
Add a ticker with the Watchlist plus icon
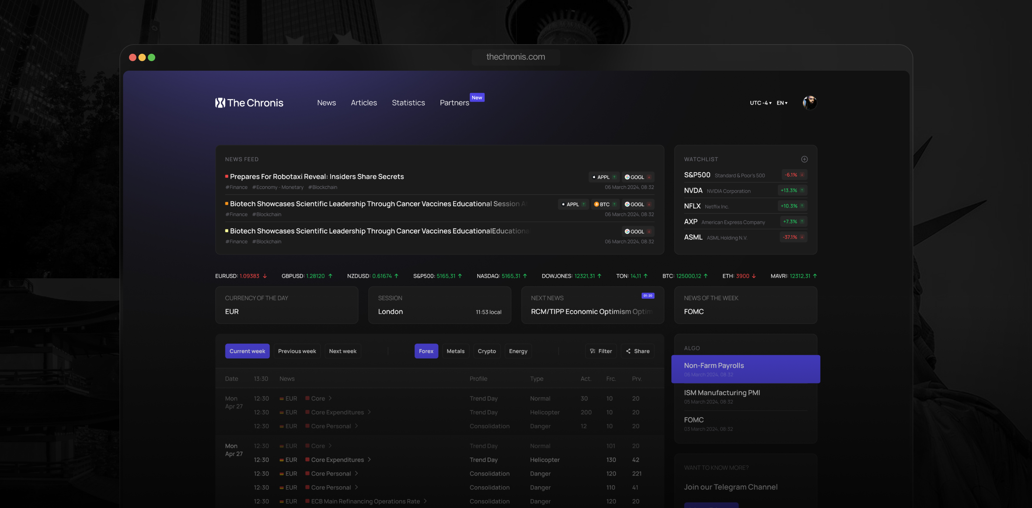pyautogui.click(x=804, y=159)
